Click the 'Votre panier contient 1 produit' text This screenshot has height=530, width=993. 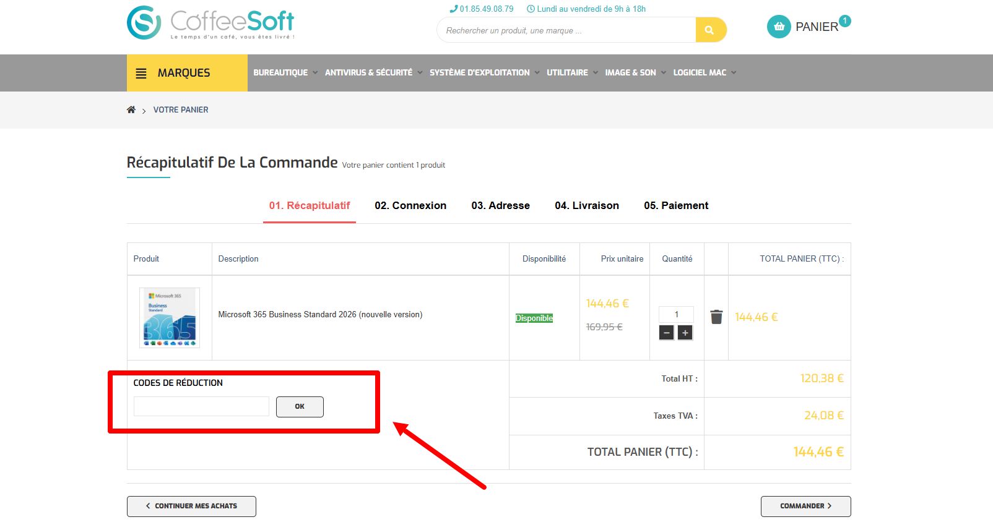(x=394, y=165)
